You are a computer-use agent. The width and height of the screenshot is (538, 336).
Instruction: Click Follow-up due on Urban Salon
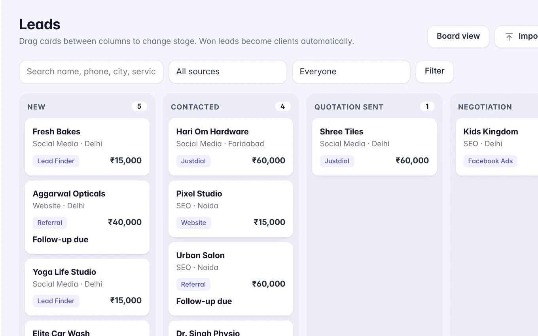pos(204,301)
